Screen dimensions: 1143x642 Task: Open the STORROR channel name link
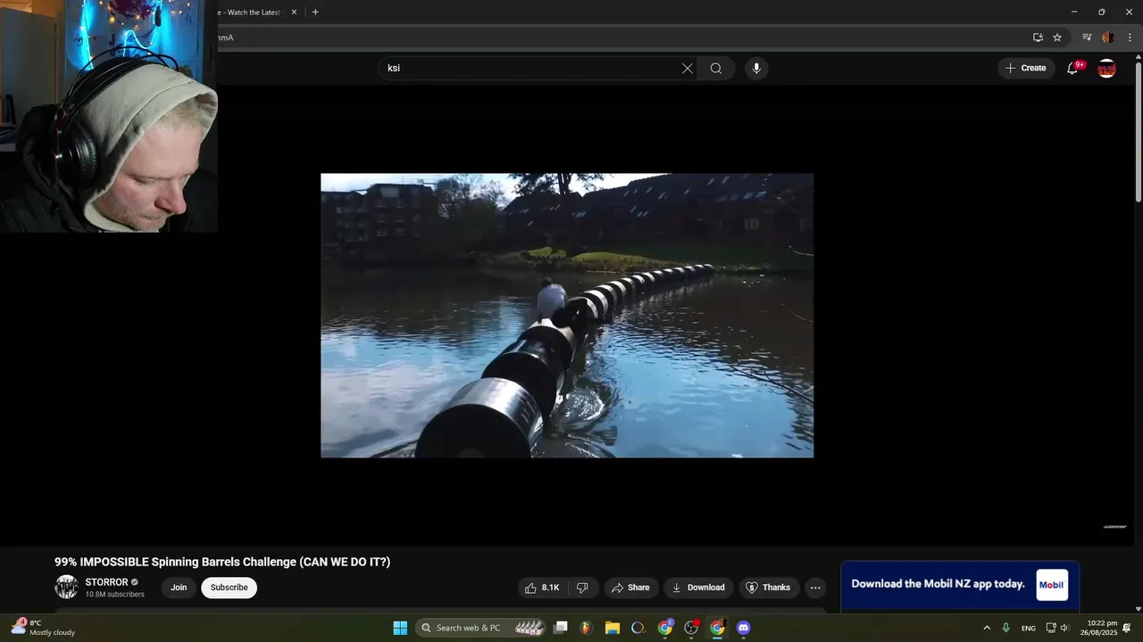pos(106,582)
